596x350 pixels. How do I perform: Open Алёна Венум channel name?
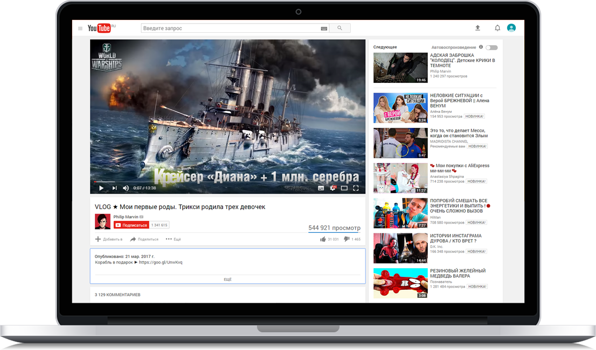point(441,111)
